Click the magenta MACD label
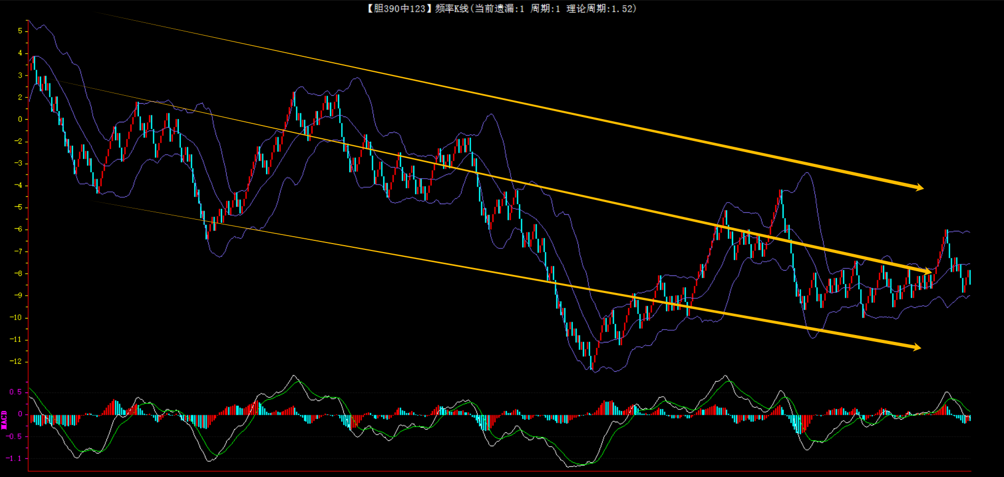 [4, 420]
